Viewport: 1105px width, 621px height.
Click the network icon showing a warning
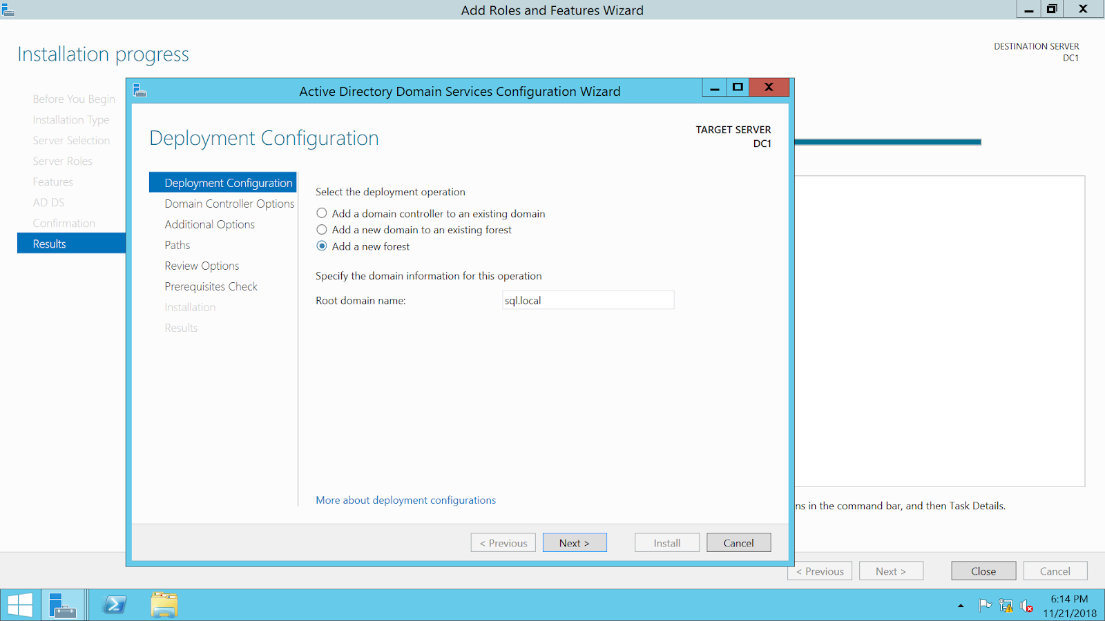click(1006, 605)
